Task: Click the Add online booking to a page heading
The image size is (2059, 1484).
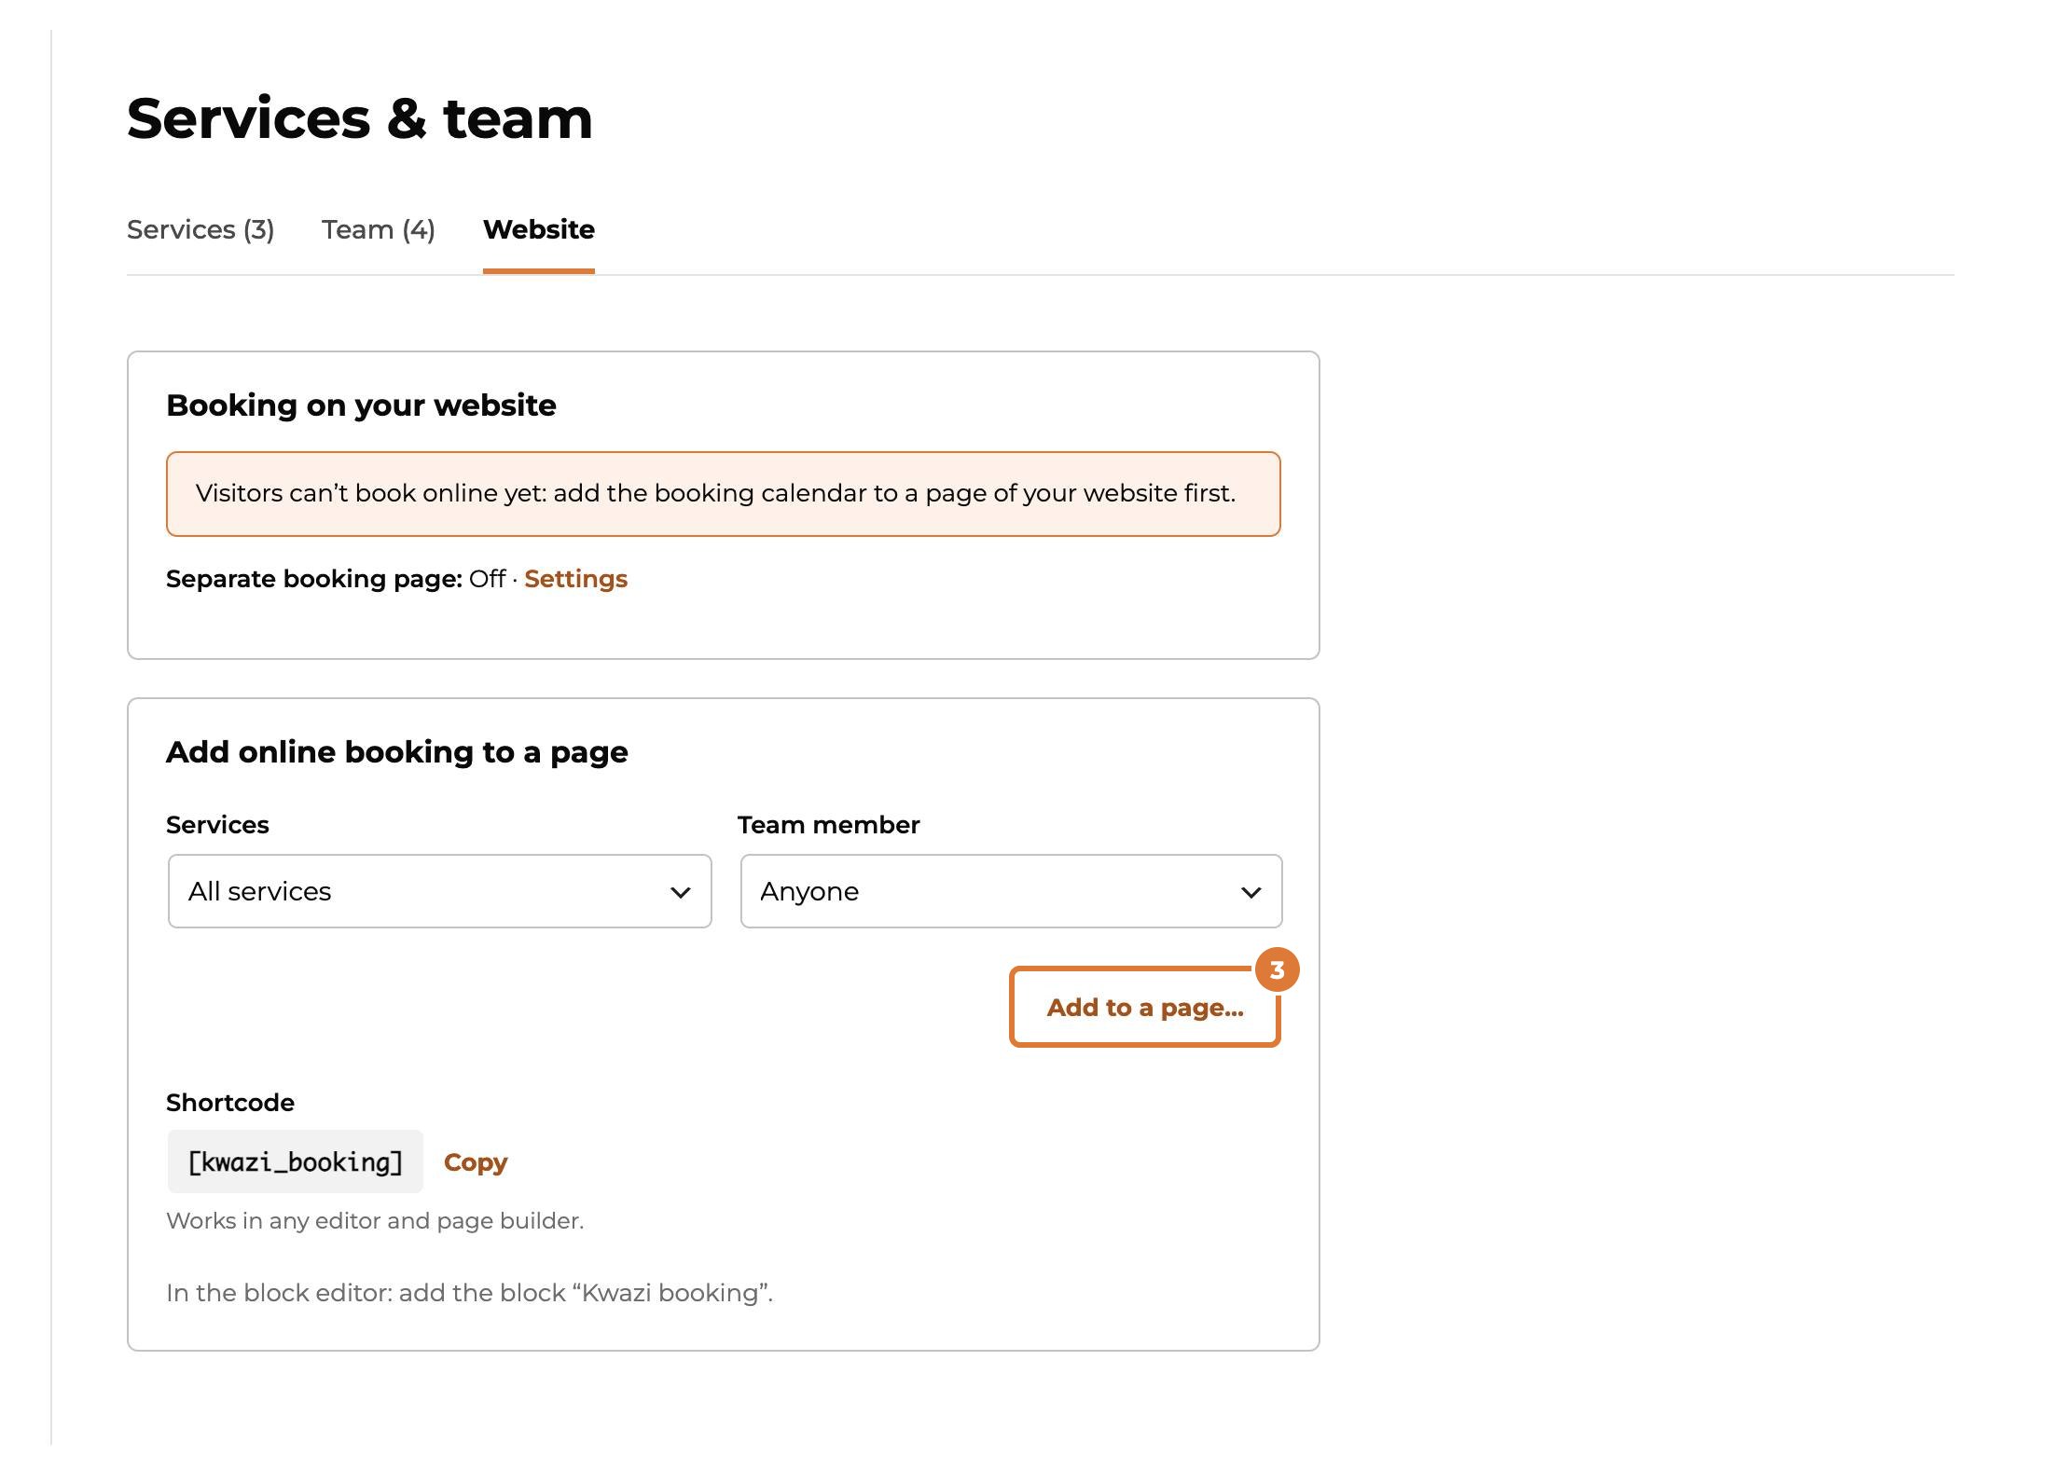Action: pos(397,752)
